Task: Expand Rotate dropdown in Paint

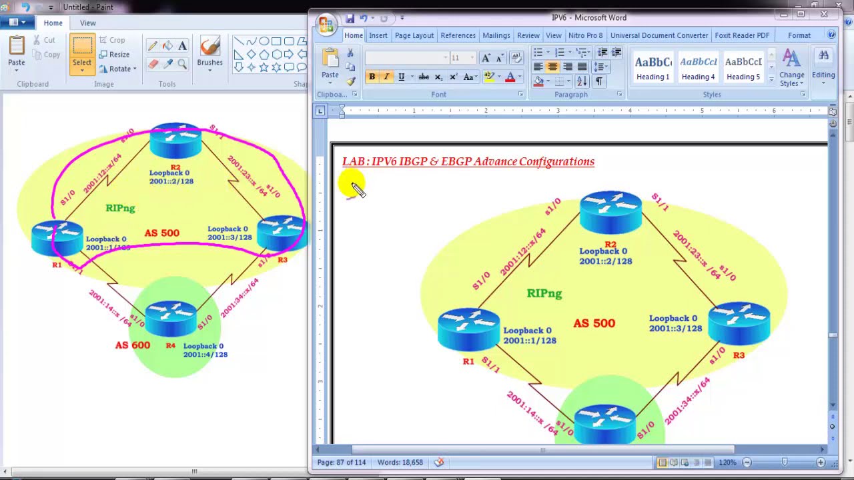Action: point(134,69)
